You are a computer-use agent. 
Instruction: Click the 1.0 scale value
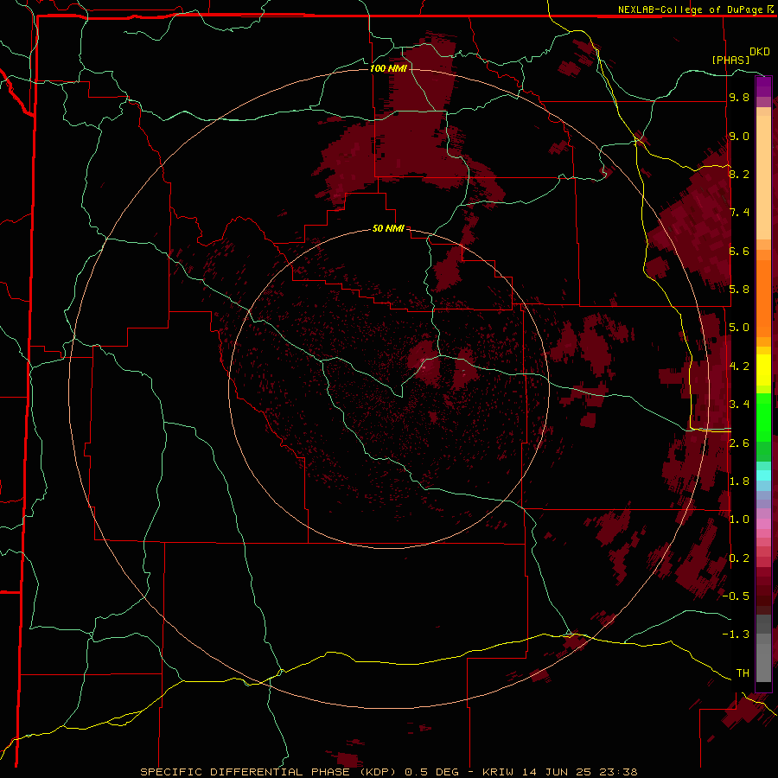pos(739,520)
